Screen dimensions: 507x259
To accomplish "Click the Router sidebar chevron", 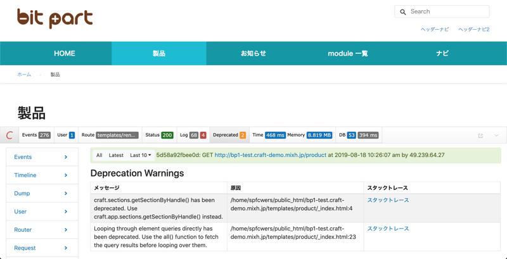I will point(66,230).
